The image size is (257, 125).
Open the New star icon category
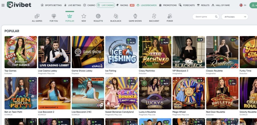84,16
